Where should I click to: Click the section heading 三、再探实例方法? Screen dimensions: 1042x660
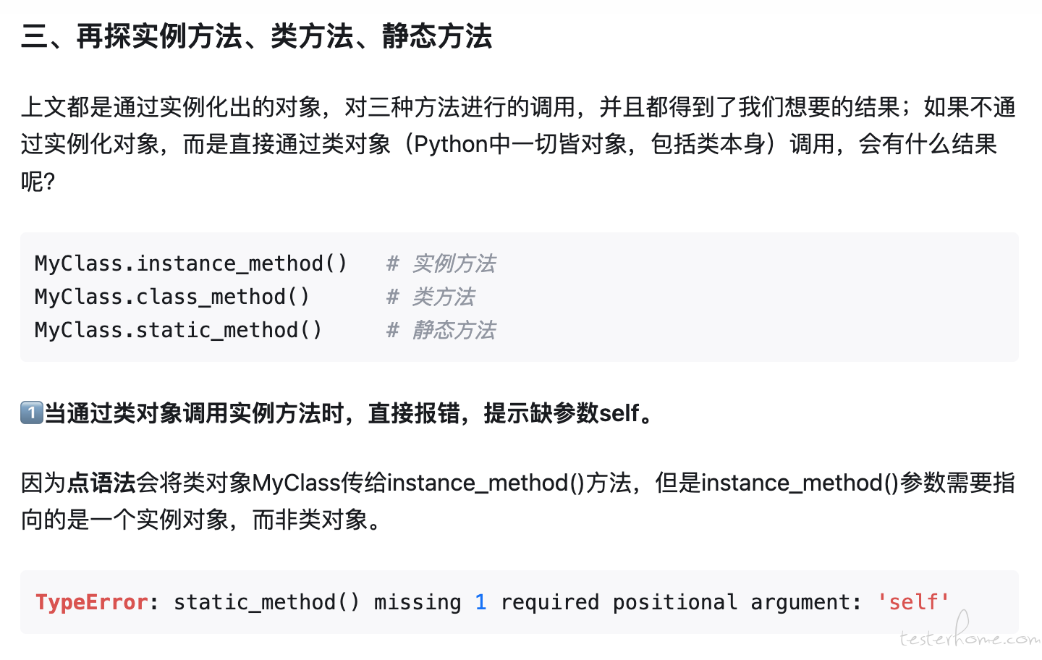coord(256,36)
